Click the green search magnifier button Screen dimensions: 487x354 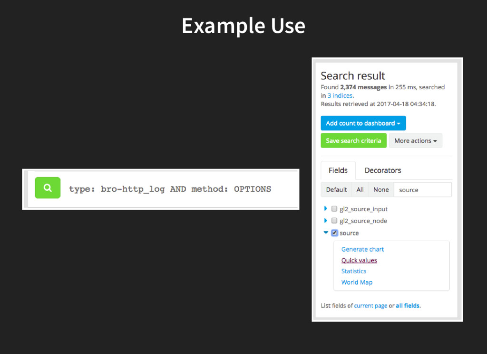click(x=48, y=188)
